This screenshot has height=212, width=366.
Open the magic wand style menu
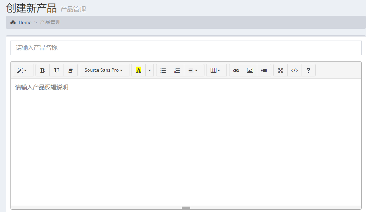click(23, 70)
